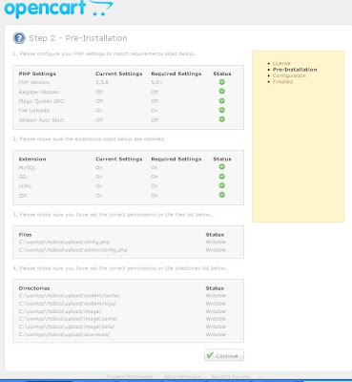Screen dimensions: 352x382
Task: Open the Documentation footer link
Action: (182, 376)
